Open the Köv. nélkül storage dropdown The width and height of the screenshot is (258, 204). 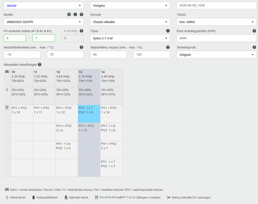[x=217, y=22]
